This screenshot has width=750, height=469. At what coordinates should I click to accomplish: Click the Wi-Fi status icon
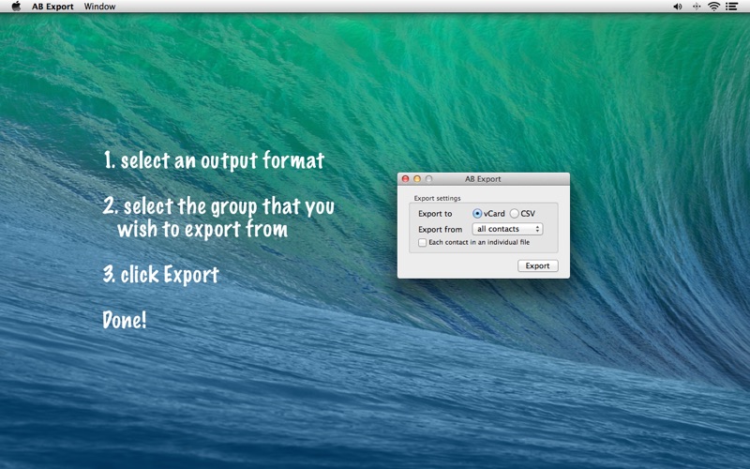[x=713, y=7]
